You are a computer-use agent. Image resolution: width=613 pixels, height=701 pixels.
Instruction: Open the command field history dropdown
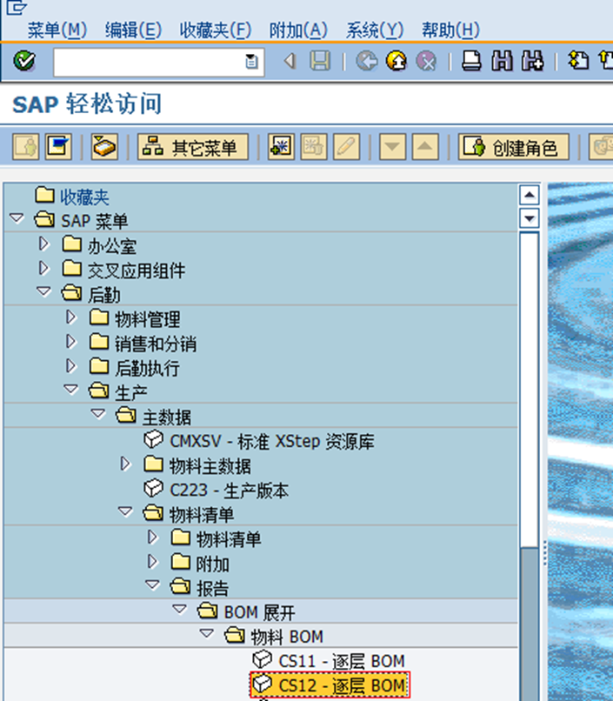coord(251,61)
